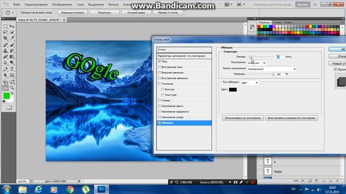Select the Dodge tool
This screenshot has width=346, height=194.
click(12, 63)
